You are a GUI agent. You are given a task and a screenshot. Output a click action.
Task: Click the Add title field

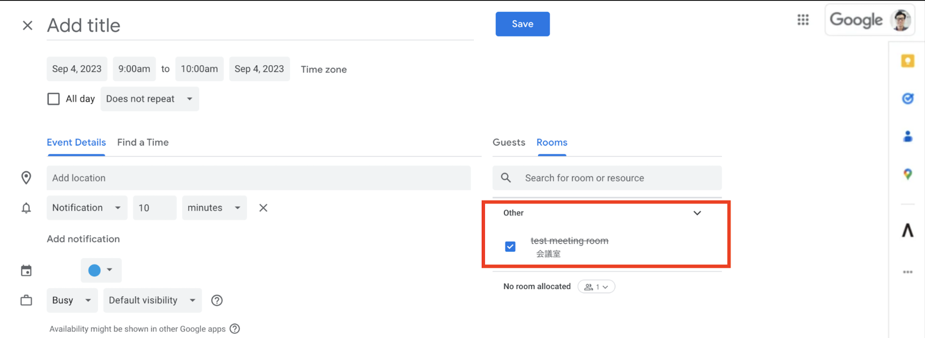coord(144,25)
